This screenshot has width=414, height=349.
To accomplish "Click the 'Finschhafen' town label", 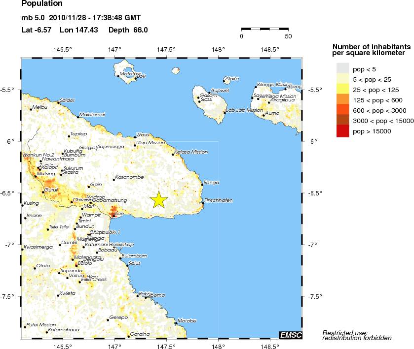I will point(219,200).
